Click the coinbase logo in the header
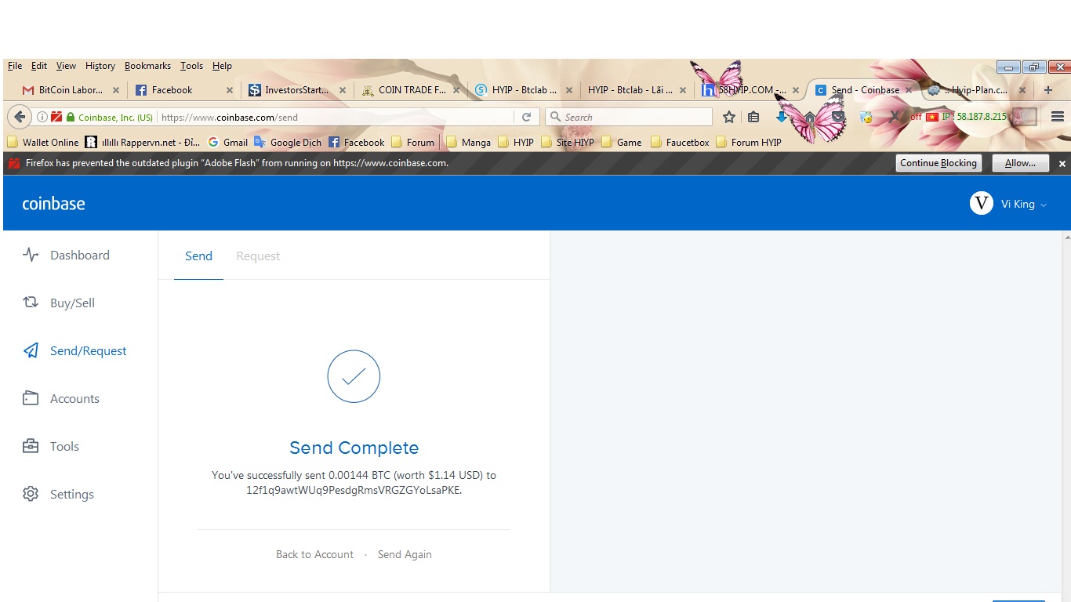Viewport: 1071px width, 602px height. [53, 204]
